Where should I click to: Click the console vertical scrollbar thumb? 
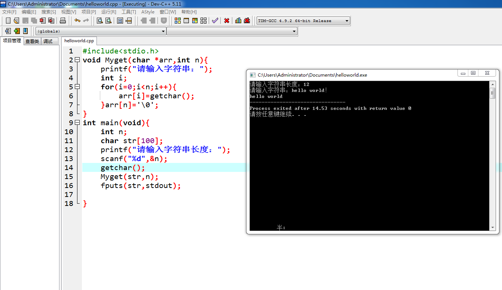click(493, 93)
